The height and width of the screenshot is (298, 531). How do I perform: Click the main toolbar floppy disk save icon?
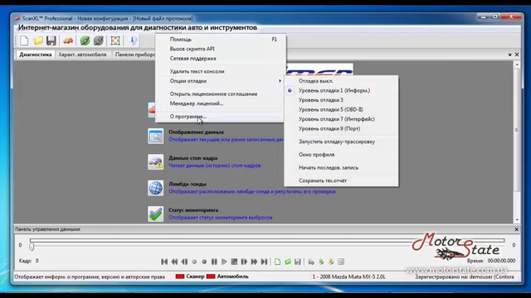point(51,41)
